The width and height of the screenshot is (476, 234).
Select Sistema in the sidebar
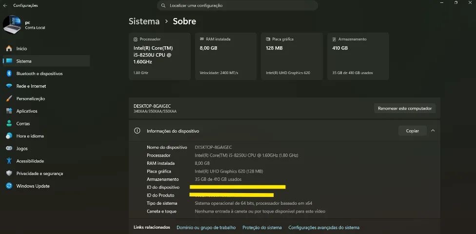[46, 61]
